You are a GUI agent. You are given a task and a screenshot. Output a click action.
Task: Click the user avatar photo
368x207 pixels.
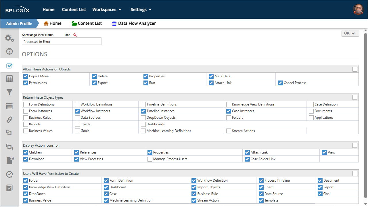[358, 9]
